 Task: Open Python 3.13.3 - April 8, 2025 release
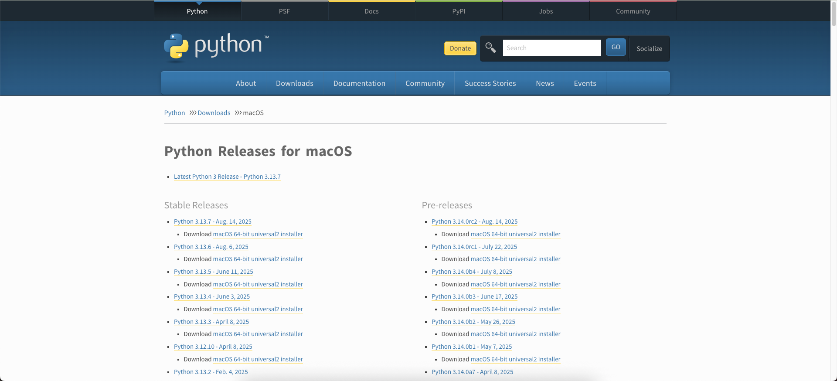pos(211,322)
